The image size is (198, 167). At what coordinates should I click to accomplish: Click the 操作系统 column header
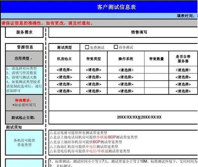(126, 59)
